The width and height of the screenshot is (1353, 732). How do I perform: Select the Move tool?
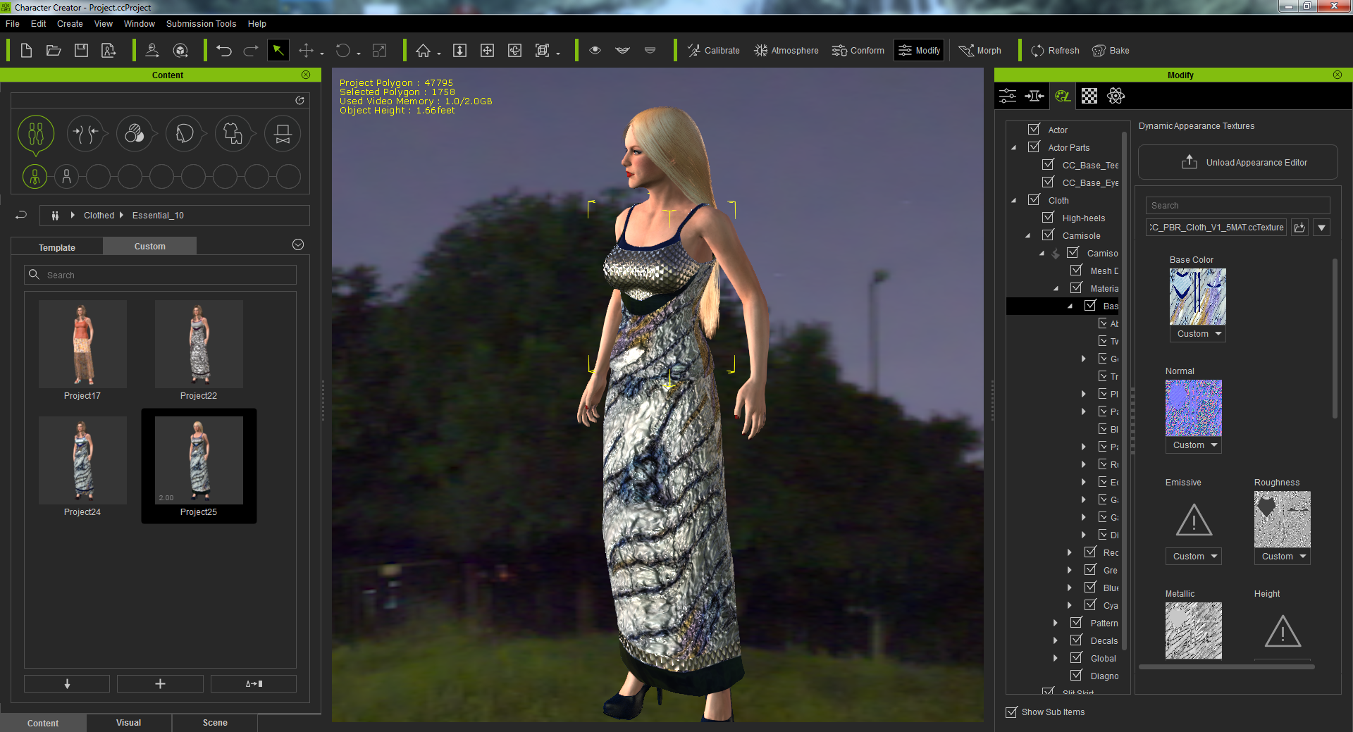pos(306,51)
